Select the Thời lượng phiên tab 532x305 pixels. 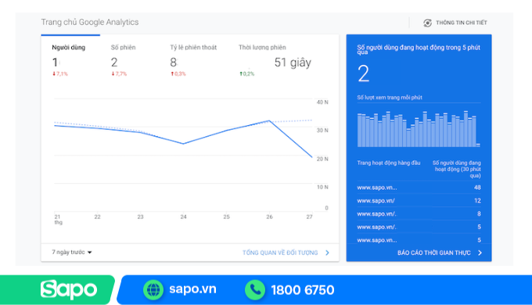tap(262, 48)
